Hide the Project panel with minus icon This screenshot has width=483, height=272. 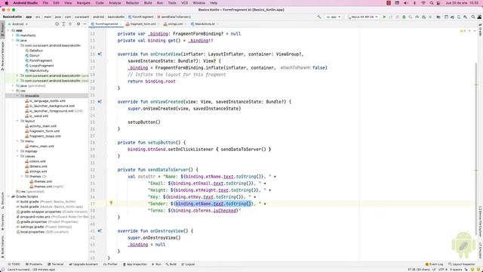tap(85, 23)
